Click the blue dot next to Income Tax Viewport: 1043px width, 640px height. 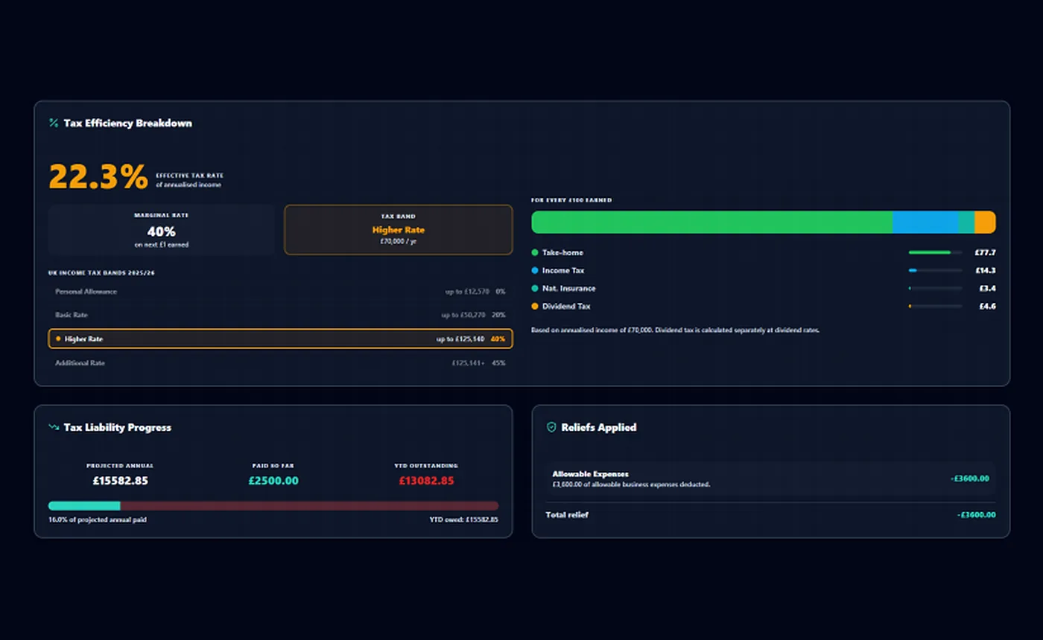coord(535,271)
